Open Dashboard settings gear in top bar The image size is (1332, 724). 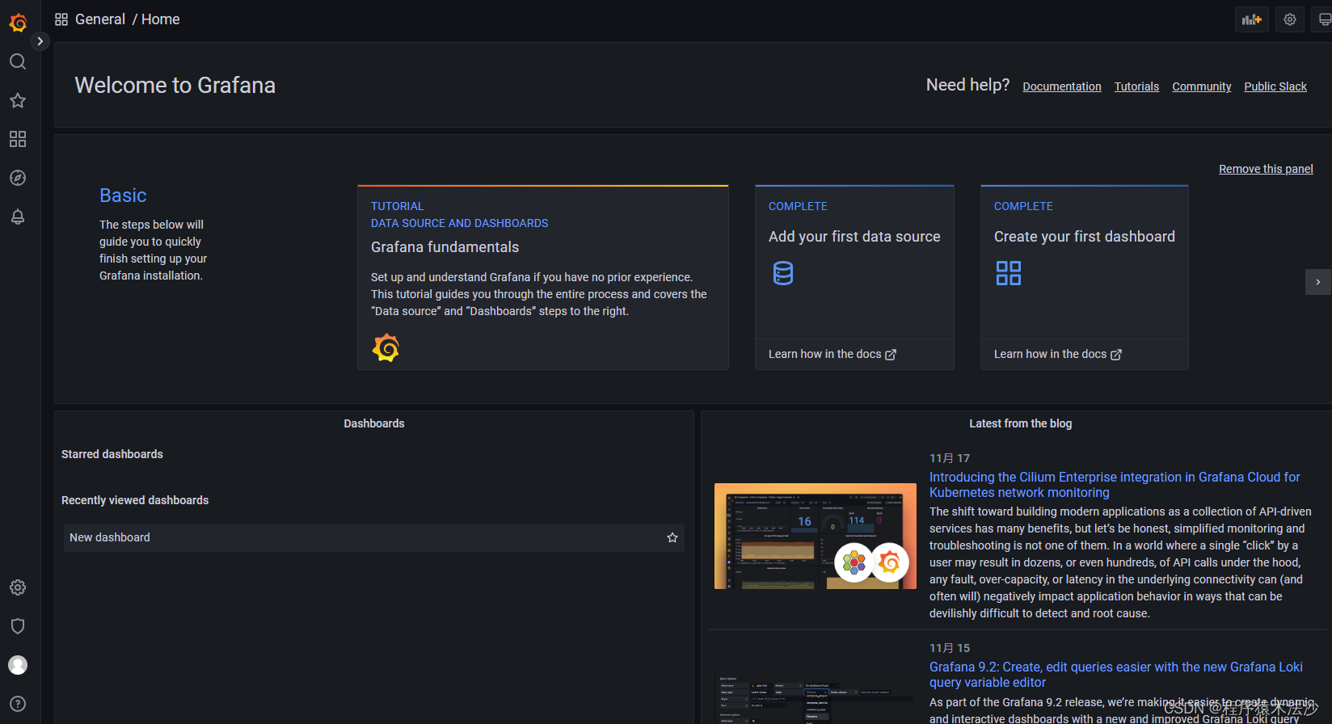1290,19
